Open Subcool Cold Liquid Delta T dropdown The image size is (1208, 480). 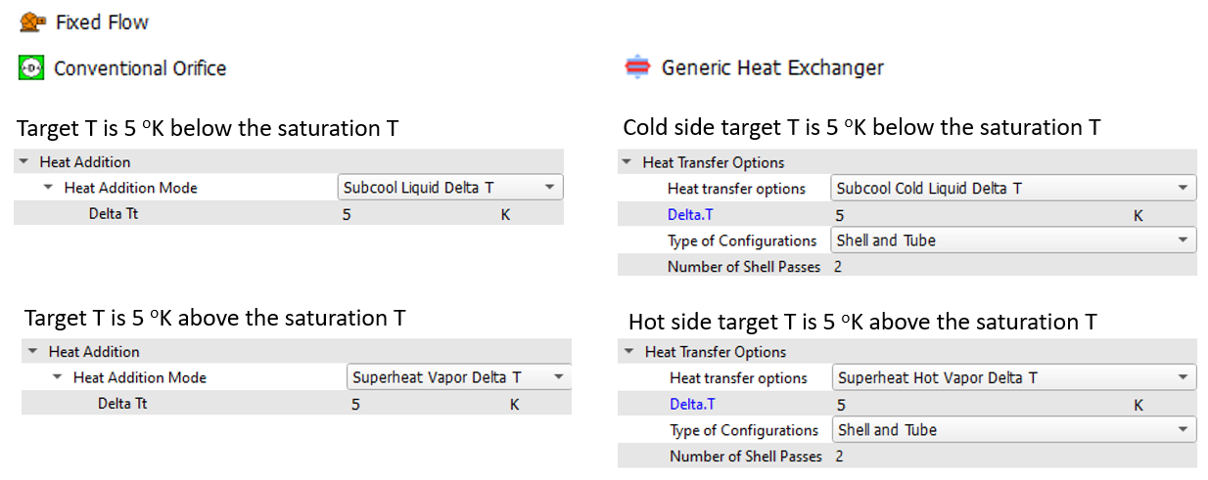coord(1183,189)
